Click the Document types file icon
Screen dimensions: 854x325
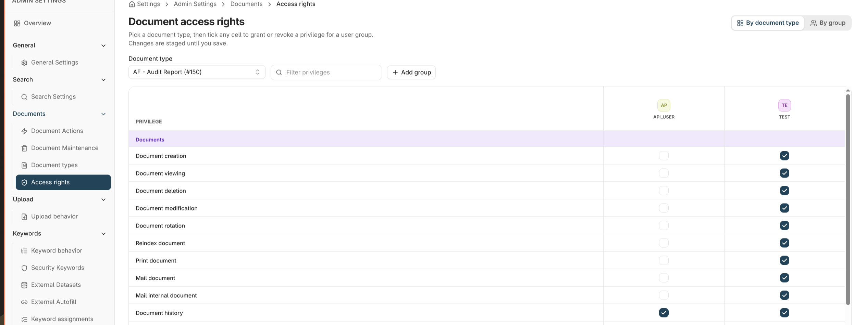[24, 165]
